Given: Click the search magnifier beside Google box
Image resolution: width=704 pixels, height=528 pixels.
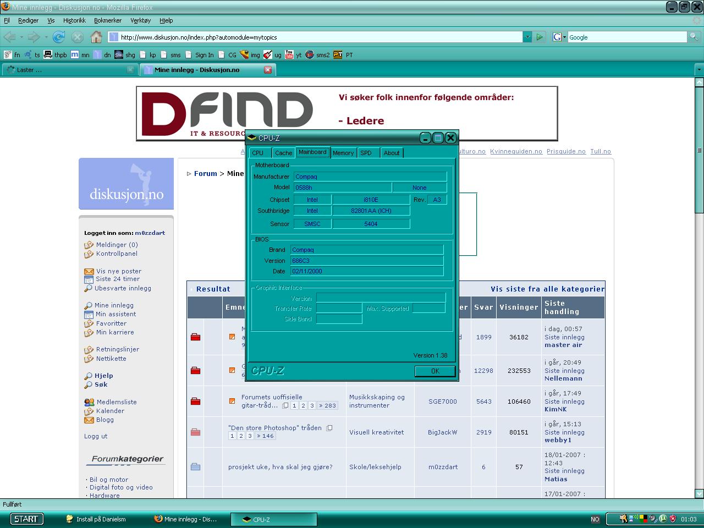Looking at the screenshot, I should (x=694, y=37).
